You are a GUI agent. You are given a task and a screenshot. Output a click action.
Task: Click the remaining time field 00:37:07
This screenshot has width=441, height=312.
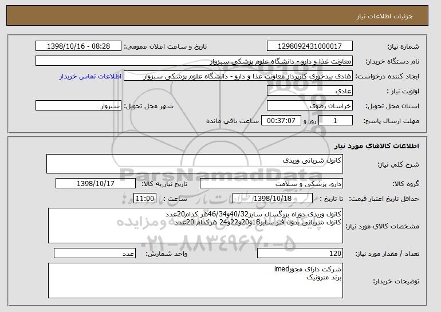[x=281, y=121]
